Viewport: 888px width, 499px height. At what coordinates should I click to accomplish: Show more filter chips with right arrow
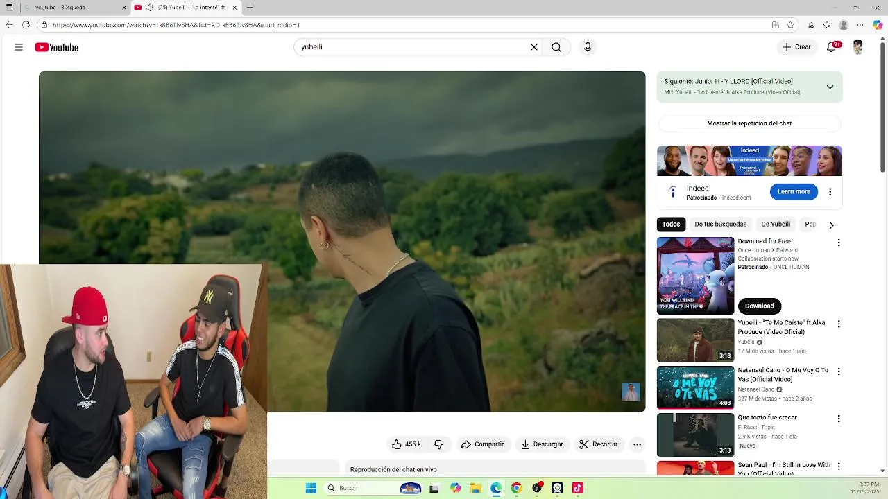tap(831, 225)
